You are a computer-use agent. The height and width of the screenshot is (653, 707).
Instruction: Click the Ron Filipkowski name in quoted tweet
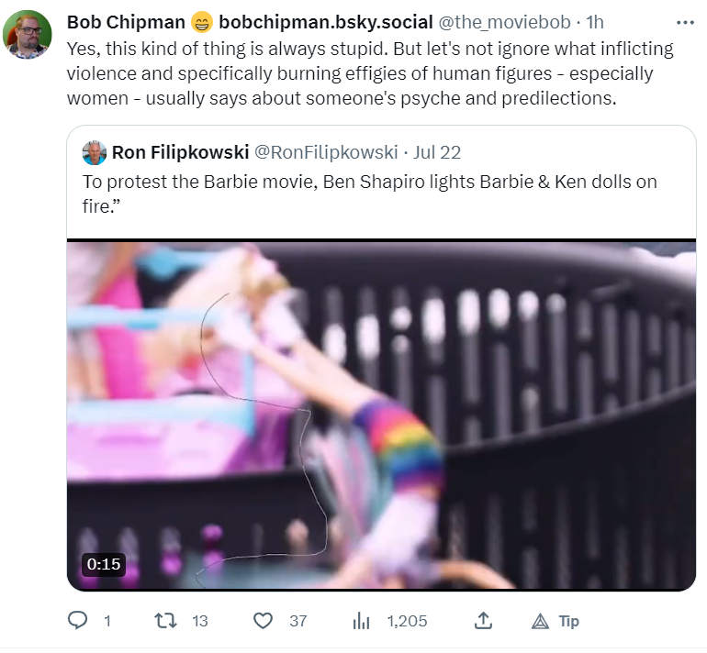(x=180, y=152)
